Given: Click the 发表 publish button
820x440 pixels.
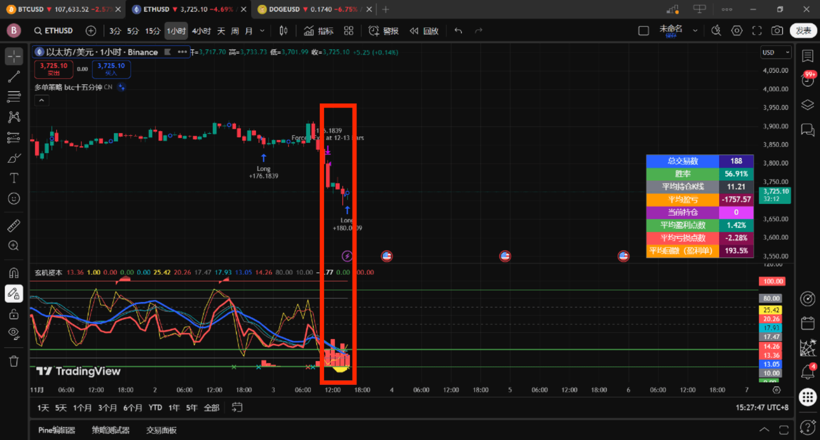Looking at the screenshot, I should (x=803, y=31).
